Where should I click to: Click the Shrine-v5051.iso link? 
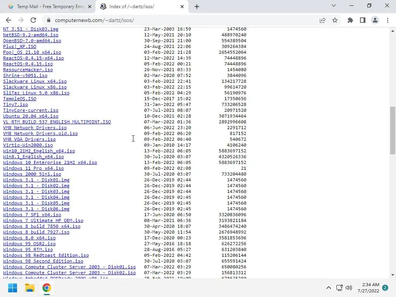[25, 75]
